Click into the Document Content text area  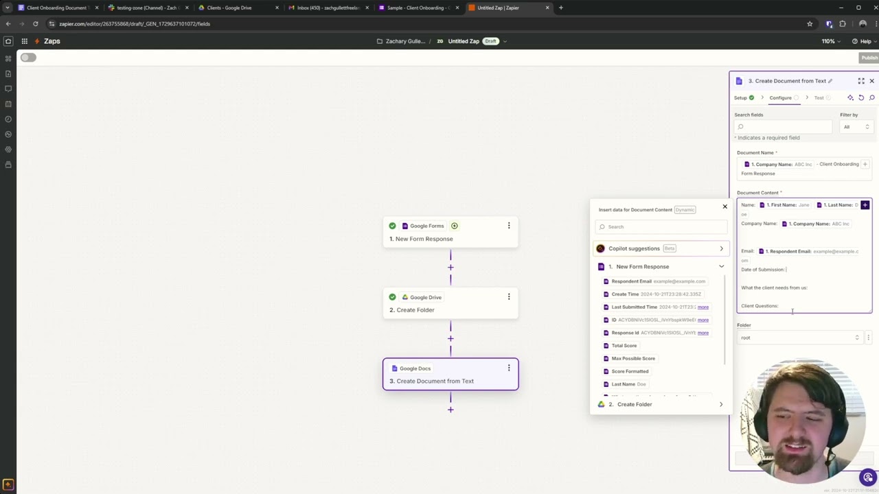804,255
